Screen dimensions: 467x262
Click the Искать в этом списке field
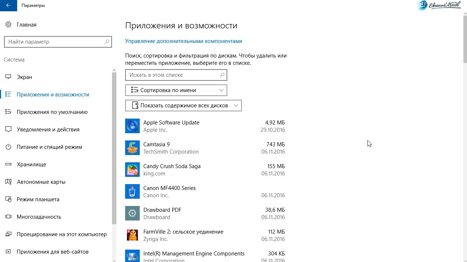(x=176, y=75)
